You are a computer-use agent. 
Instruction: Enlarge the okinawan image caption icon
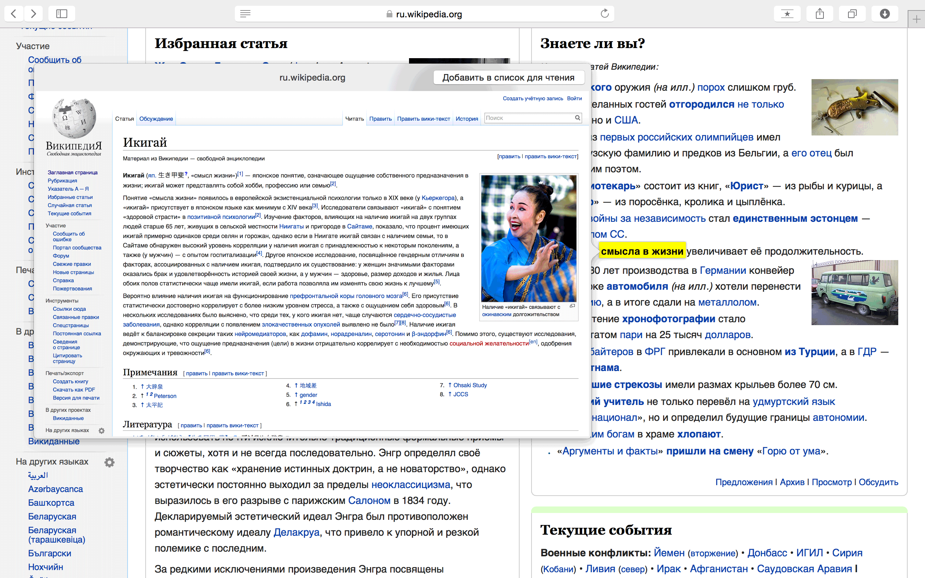(x=572, y=306)
